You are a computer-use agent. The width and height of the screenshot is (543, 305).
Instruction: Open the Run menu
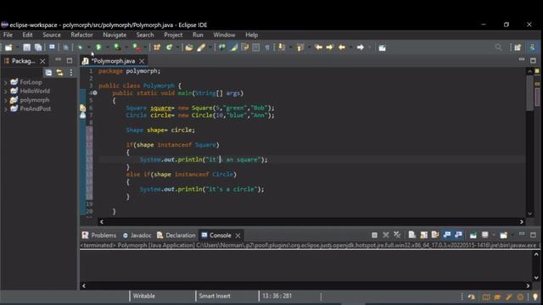pyautogui.click(x=198, y=35)
